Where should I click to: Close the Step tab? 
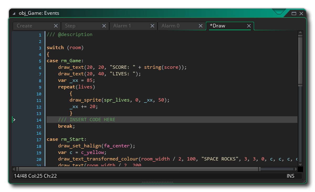(x=104, y=26)
